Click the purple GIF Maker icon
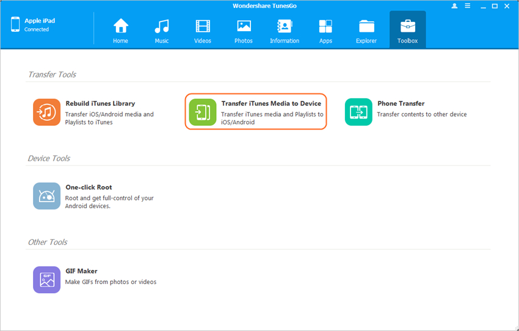Image resolution: width=519 pixels, height=331 pixels. [x=47, y=280]
